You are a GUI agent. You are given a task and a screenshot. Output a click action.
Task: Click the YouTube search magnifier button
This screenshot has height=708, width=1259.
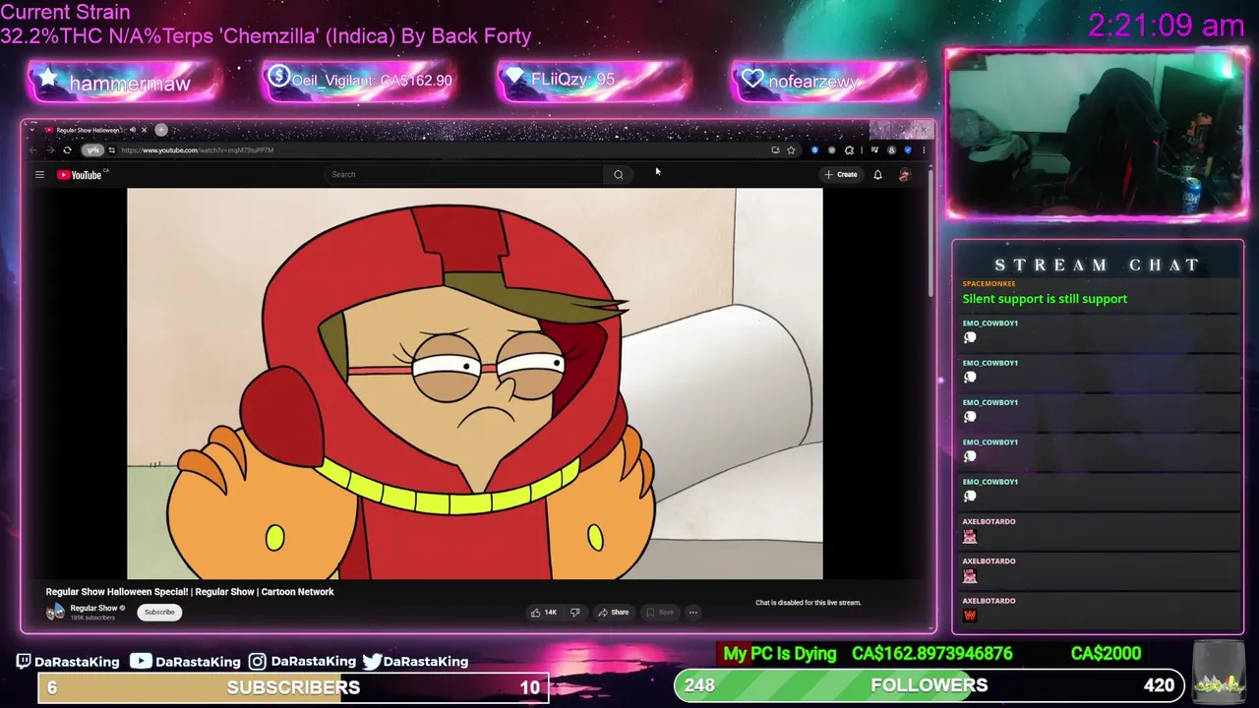(x=618, y=175)
